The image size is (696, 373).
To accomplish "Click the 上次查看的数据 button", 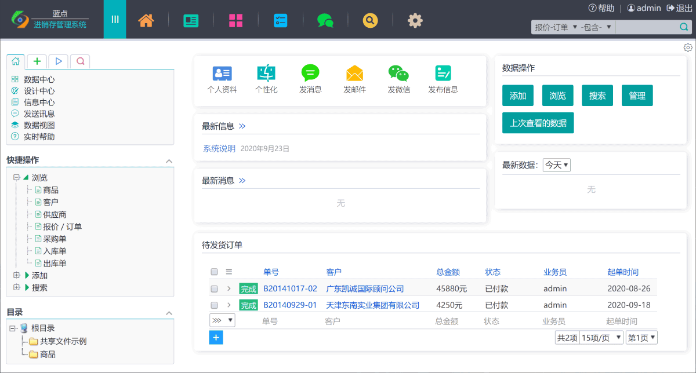I will pos(538,123).
